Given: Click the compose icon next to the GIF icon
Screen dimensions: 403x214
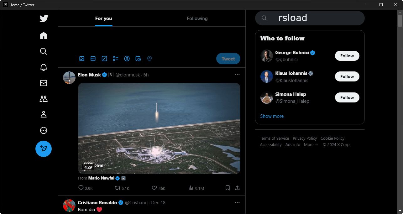Looking at the screenshot, I should pyautogui.click(x=104, y=59).
